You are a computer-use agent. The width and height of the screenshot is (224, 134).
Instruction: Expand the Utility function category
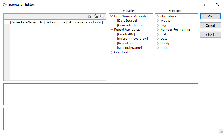pyautogui.click(x=158, y=43)
